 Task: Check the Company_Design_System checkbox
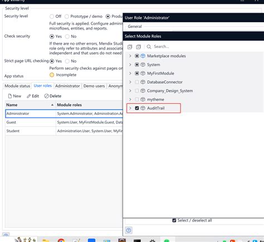pyautogui.click(x=137, y=91)
